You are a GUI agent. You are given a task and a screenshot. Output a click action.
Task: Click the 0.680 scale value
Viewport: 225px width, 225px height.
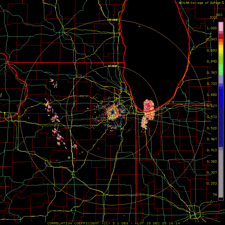click(x=212, y=95)
